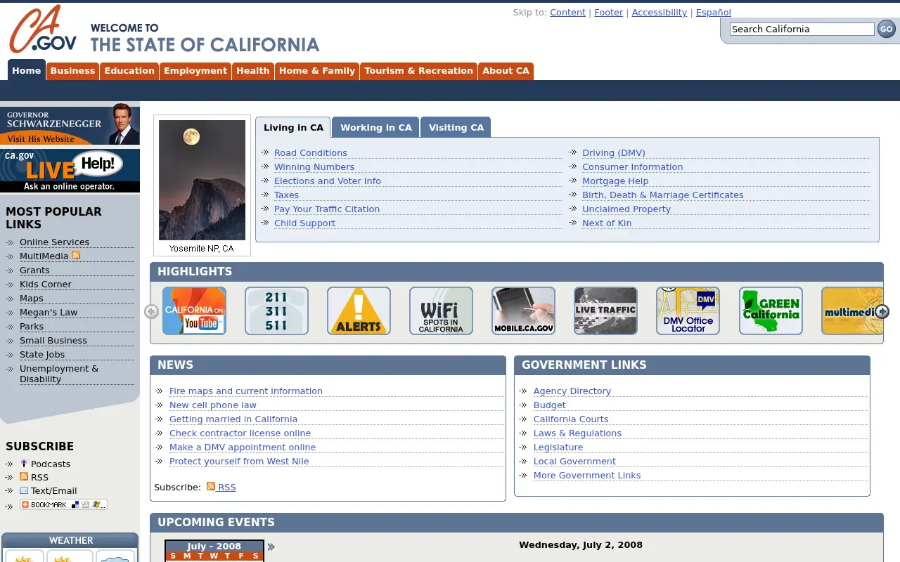
Task: Open the Accessibility skip link
Action: point(660,12)
